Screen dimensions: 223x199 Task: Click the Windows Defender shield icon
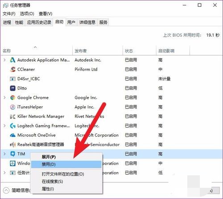12,163
